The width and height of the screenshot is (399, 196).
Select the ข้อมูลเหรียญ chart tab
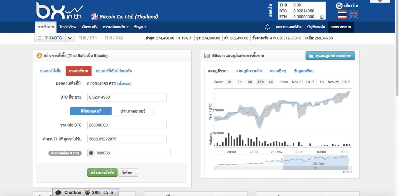pos(304,71)
